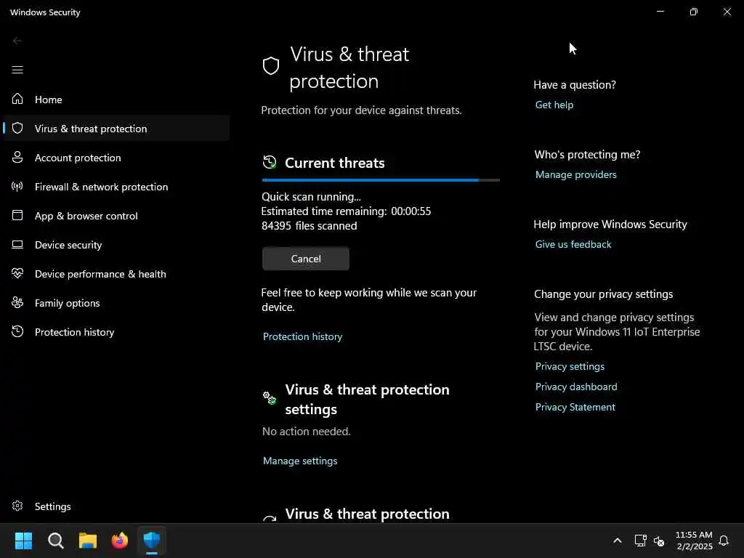Click the network status tray icon

(x=641, y=541)
